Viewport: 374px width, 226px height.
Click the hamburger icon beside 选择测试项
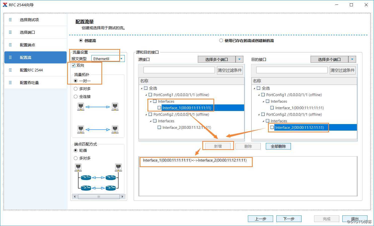[x=10, y=20]
